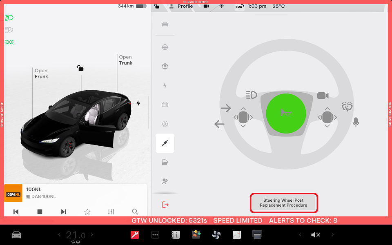Viewport: 392px width, 245px height.
Task: Select the door closures sidebar icon
Action: (x=165, y=163)
